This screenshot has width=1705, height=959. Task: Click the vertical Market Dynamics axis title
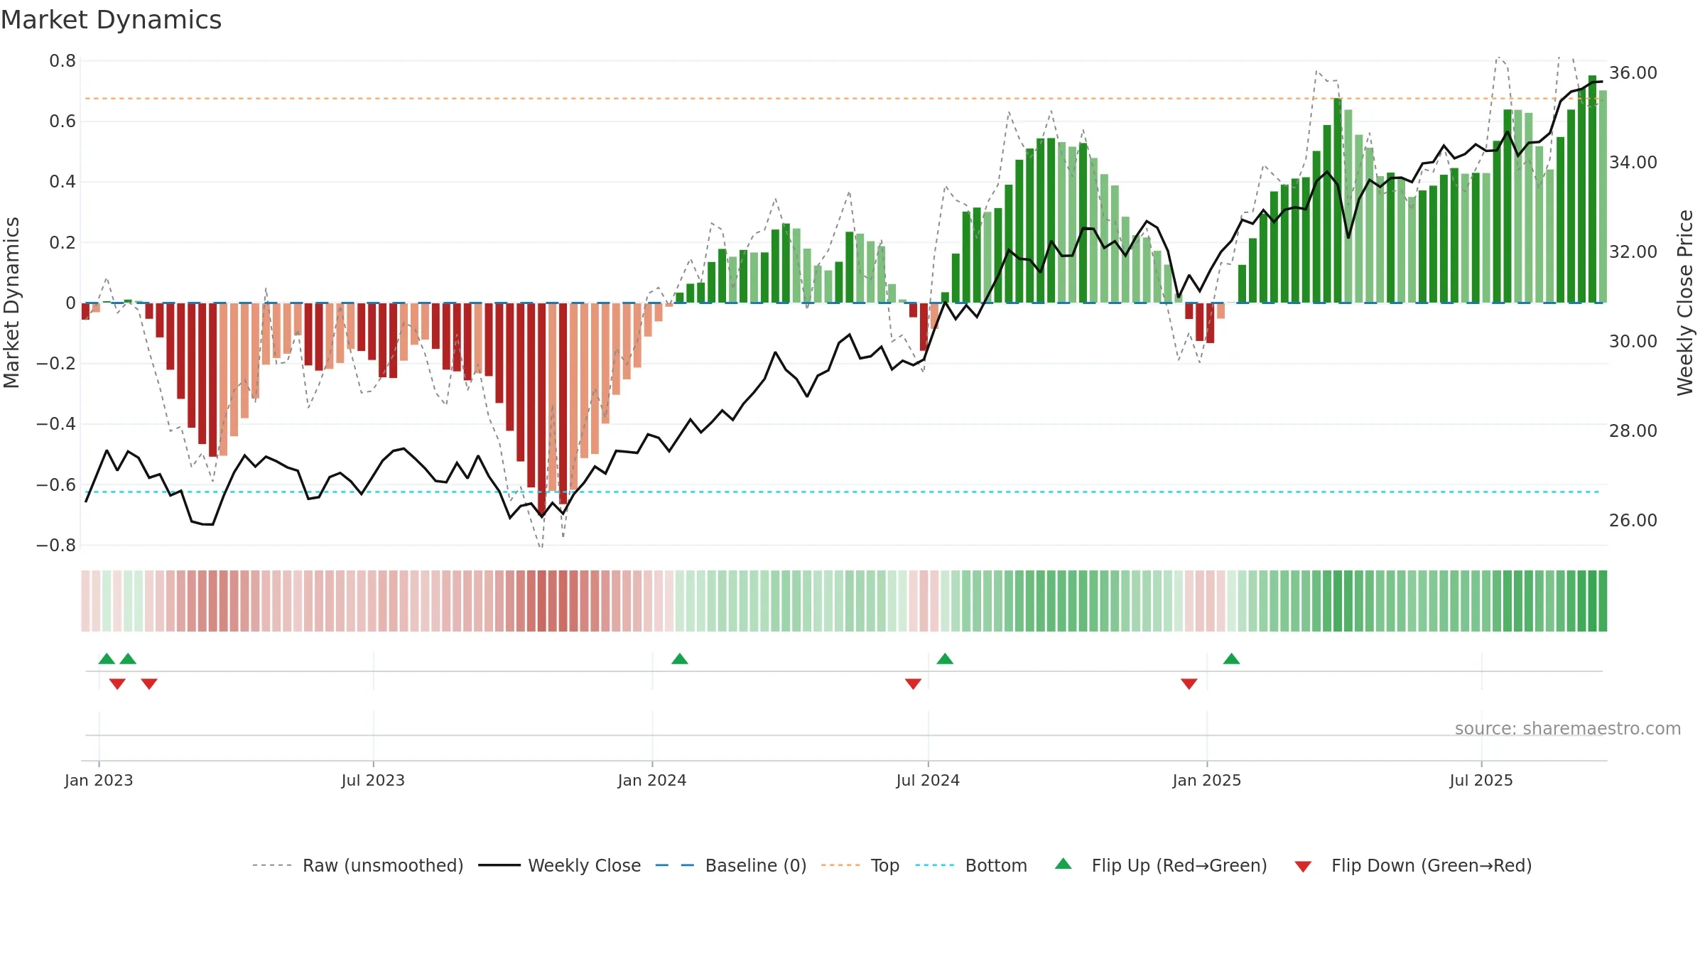point(11,303)
